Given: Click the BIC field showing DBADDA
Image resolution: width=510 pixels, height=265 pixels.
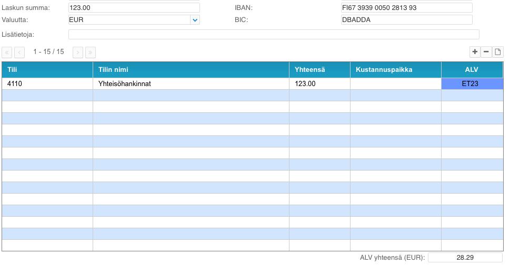Looking at the screenshot, I should (x=406, y=20).
